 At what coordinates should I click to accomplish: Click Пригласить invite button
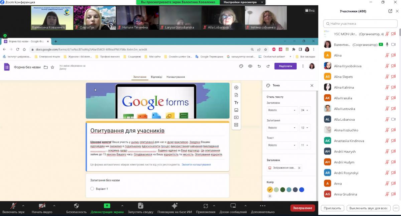(332, 208)
